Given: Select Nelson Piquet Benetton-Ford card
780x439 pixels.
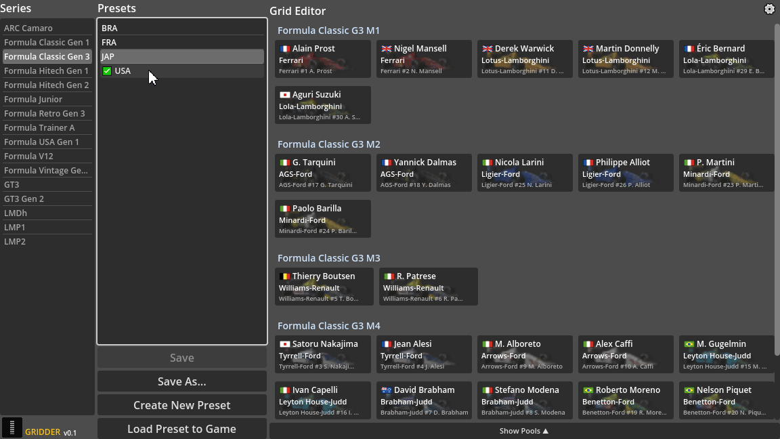Looking at the screenshot, I should [x=727, y=400].
